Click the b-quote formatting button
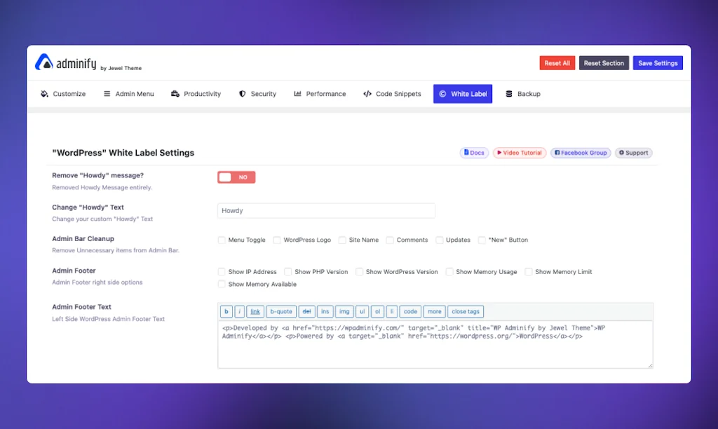718x429 pixels. [280, 311]
